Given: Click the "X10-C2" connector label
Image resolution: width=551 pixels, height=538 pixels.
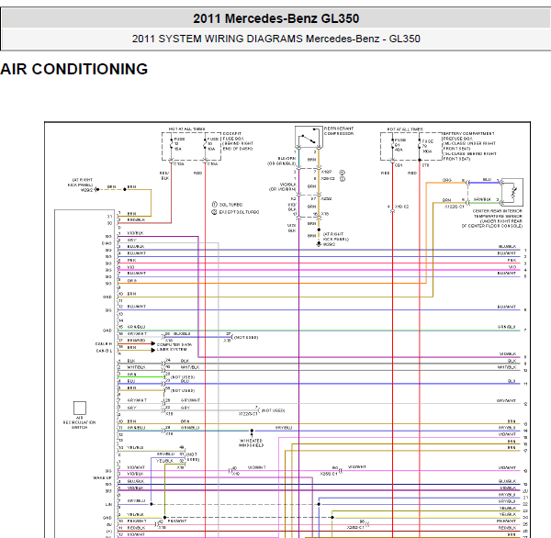Looking at the screenshot, I should click(401, 207).
